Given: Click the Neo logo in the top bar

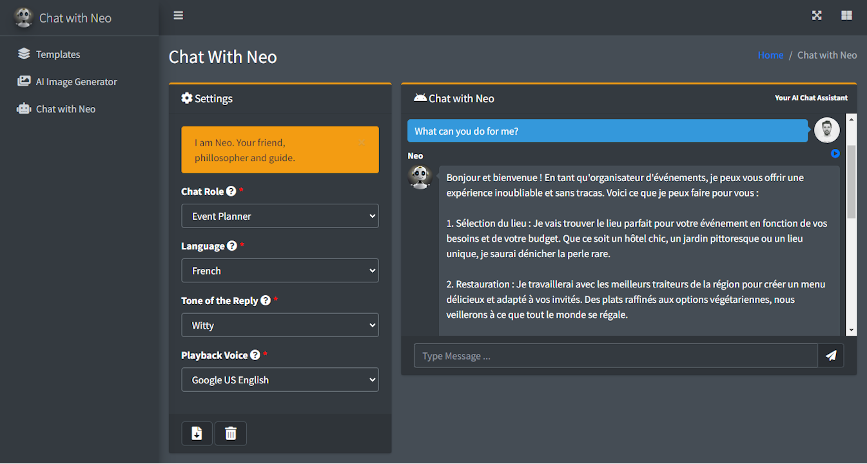Looking at the screenshot, I should pos(23,17).
